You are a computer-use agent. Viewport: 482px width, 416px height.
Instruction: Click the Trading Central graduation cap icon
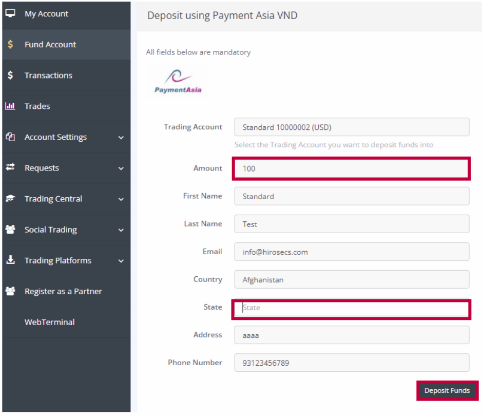tap(10, 199)
